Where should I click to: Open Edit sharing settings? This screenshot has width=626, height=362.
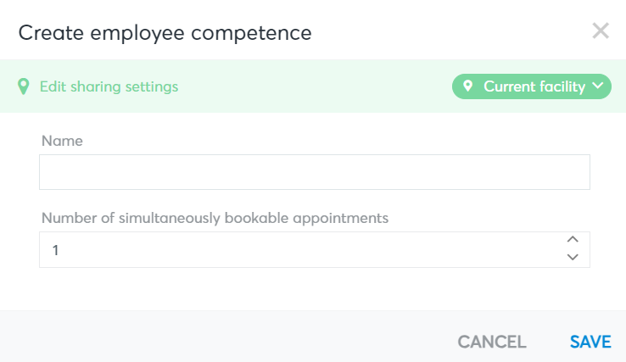click(109, 86)
